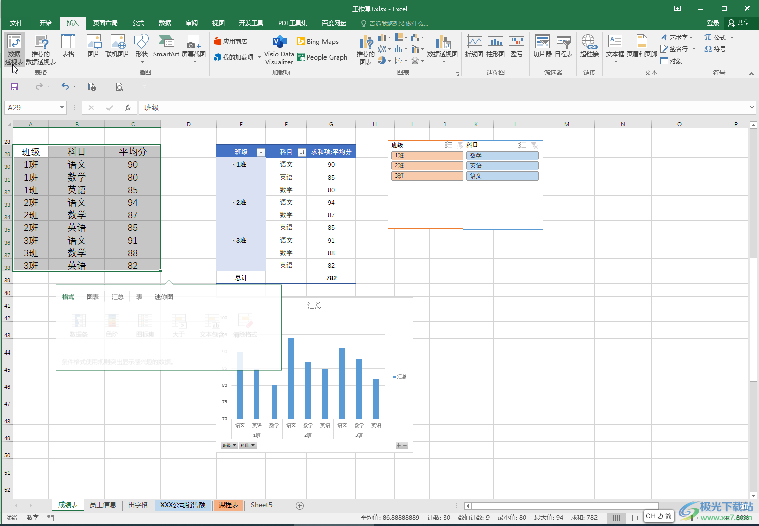
Task: Insert Header and Footer (页眉和页脚)
Action: pyautogui.click(x=642, y=46)
